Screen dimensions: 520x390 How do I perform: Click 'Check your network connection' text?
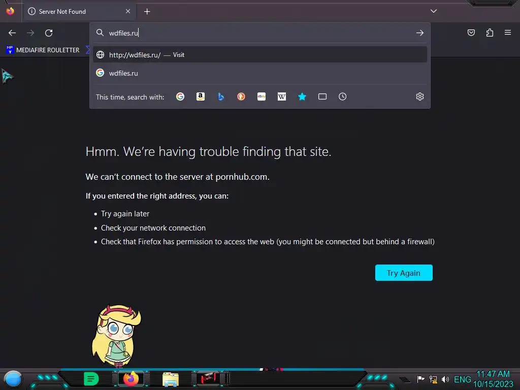(153, 228)
